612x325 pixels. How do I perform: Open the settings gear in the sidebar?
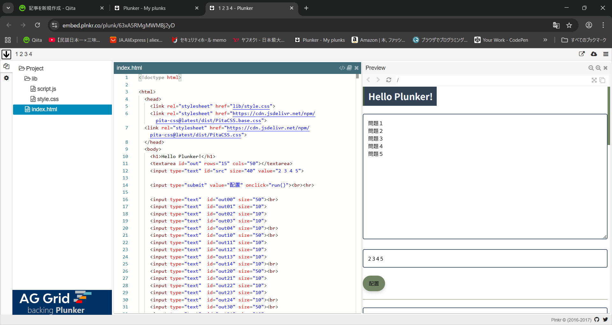tap(6, 78)
